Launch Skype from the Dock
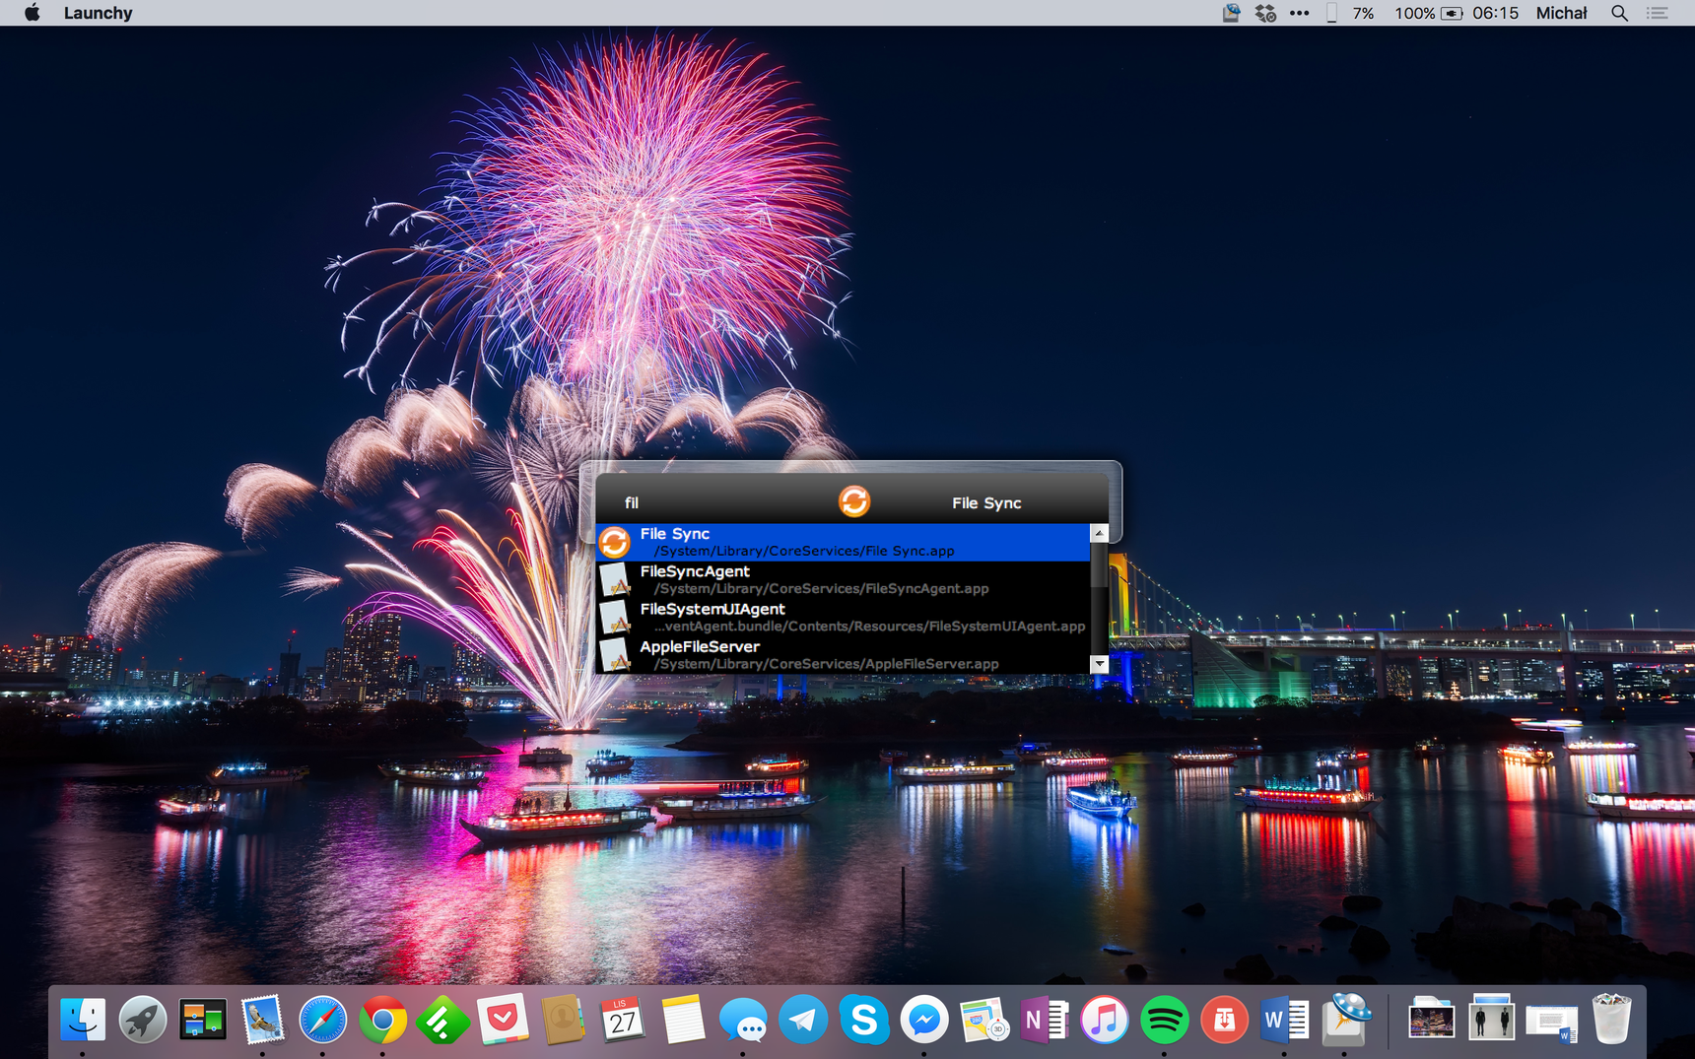The width and height of the screenshot is (1695, 1059). click(863, 1020)
